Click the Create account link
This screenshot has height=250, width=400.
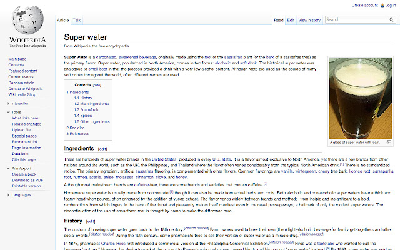[364, 5]
